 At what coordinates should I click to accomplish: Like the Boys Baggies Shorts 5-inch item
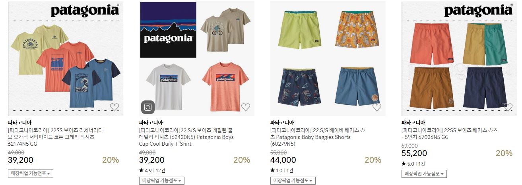pyautogui.click(x=508, y=107)
